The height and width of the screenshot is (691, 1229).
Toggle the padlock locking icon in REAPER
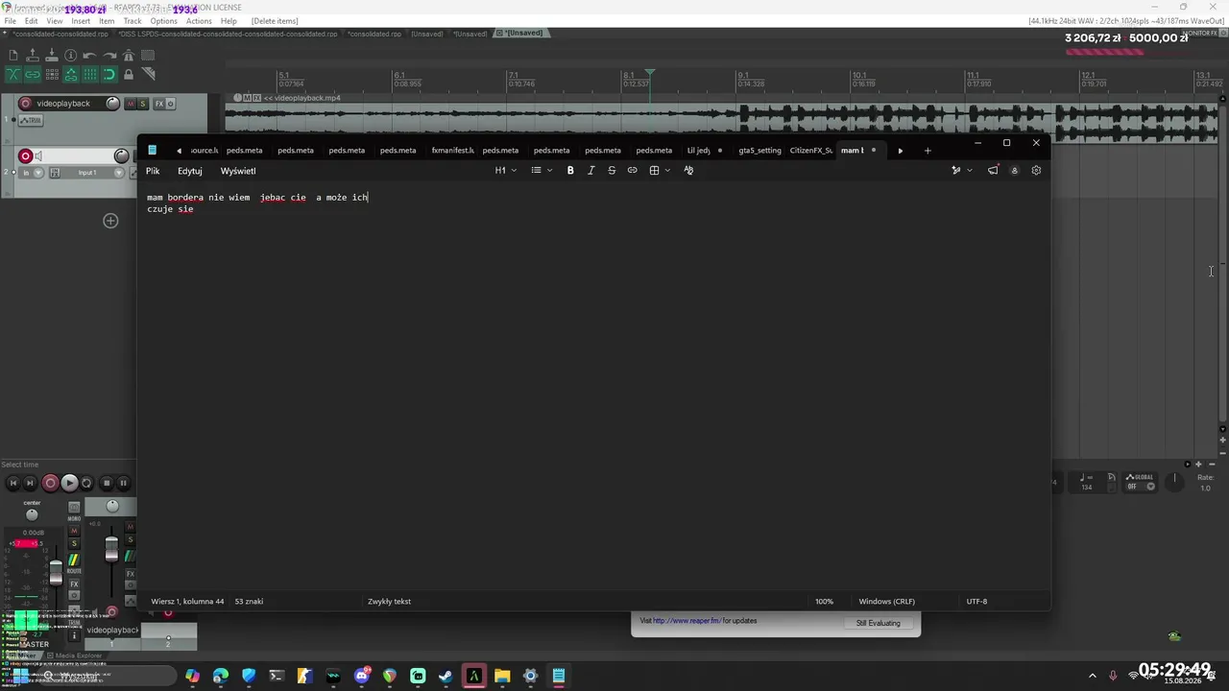pos(129,74)
